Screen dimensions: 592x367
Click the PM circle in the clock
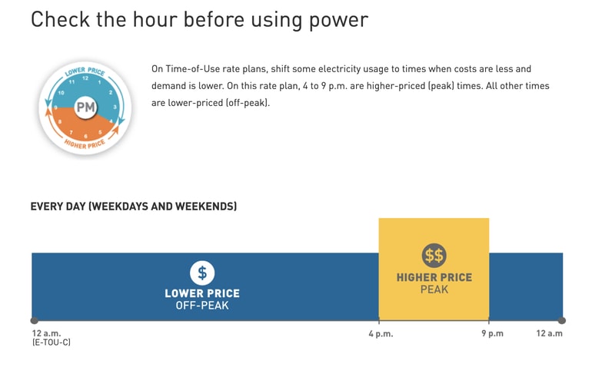tap(85, 107)
